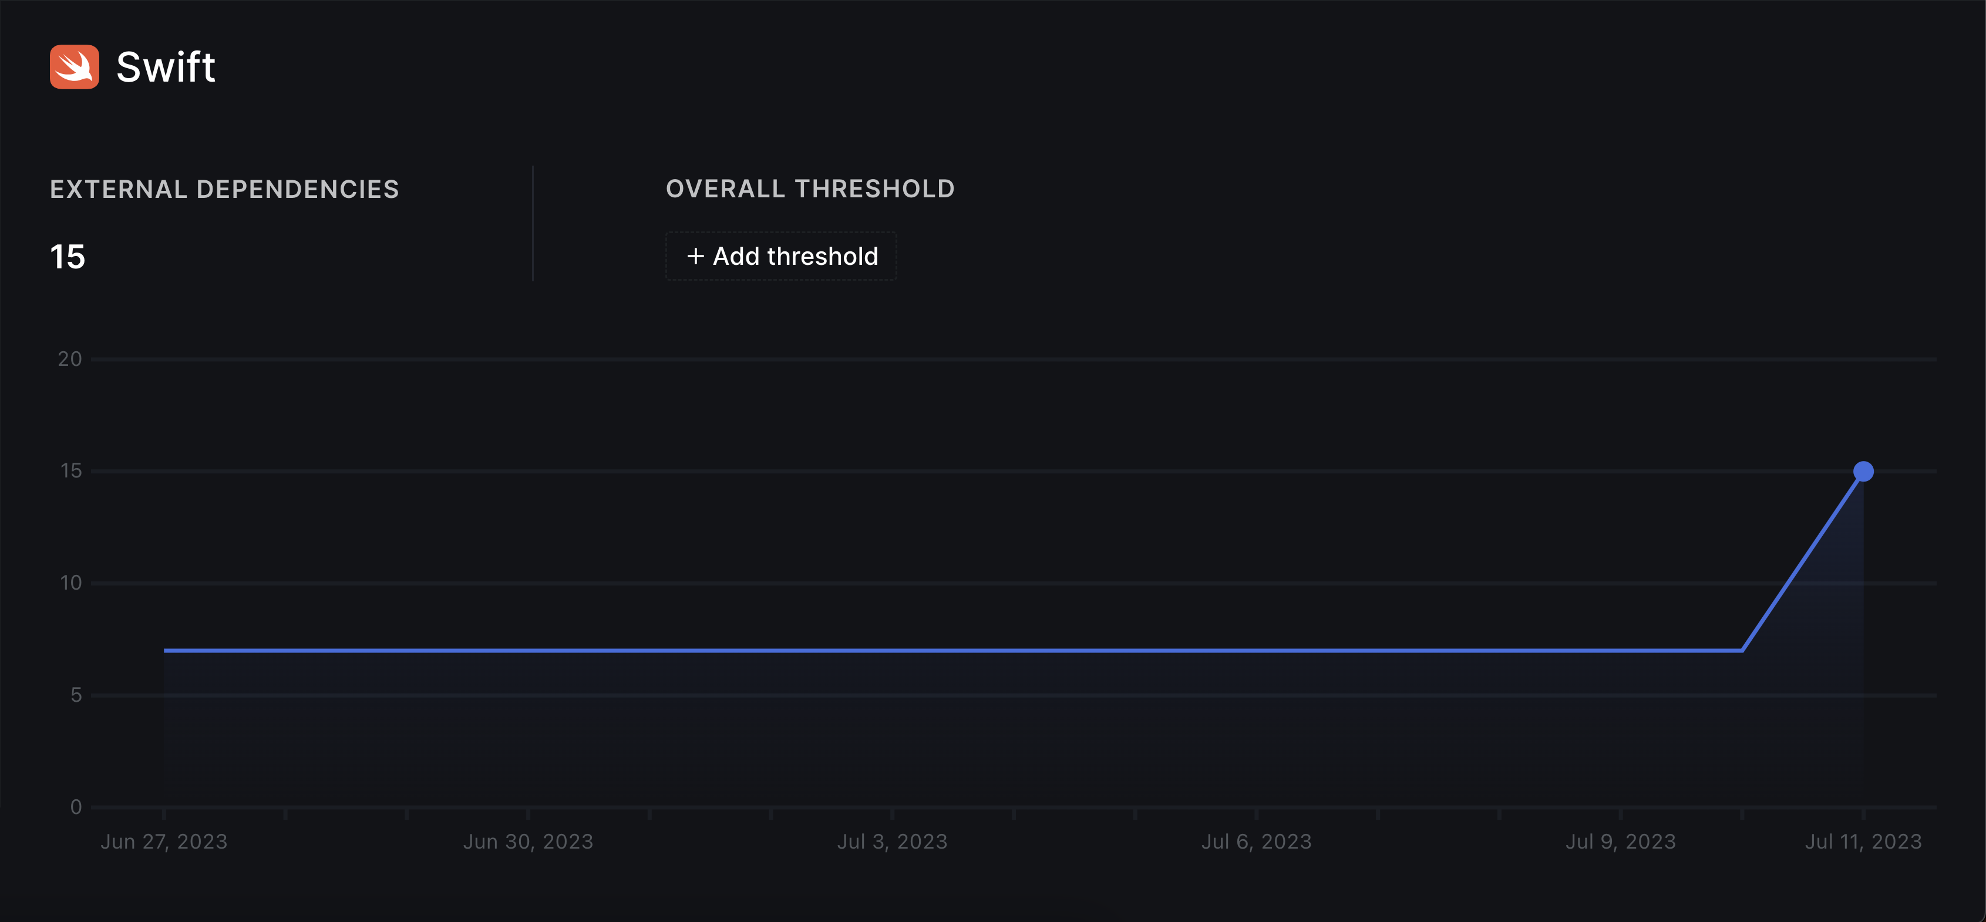Click the Jun 30, 2023 axis label

pyautogui.click(x=528, y=841)
